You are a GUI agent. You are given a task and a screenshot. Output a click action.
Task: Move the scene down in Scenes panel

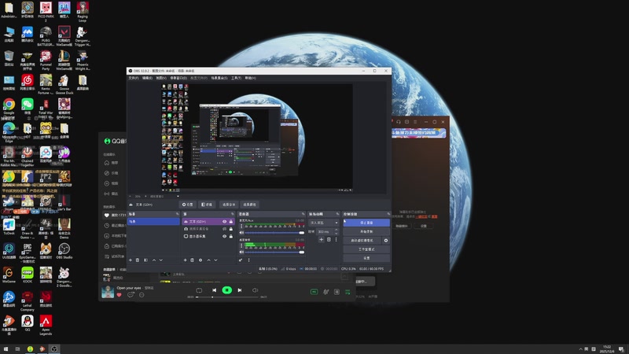pos(161,260)
